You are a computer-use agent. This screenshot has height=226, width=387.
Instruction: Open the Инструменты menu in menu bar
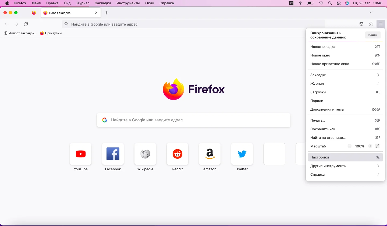(128, 3)
